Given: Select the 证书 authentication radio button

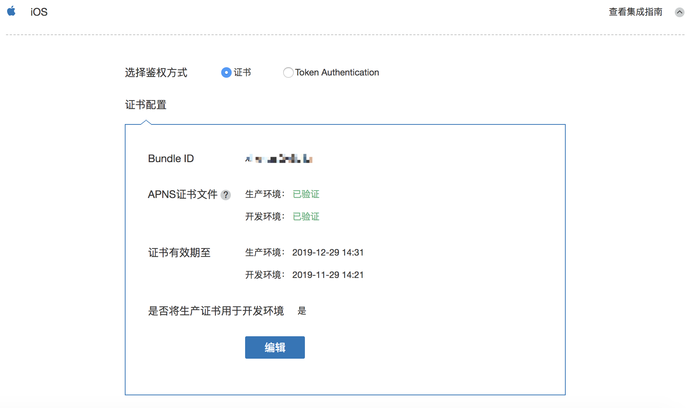Looking at the screenshot, I should point(226,72).
